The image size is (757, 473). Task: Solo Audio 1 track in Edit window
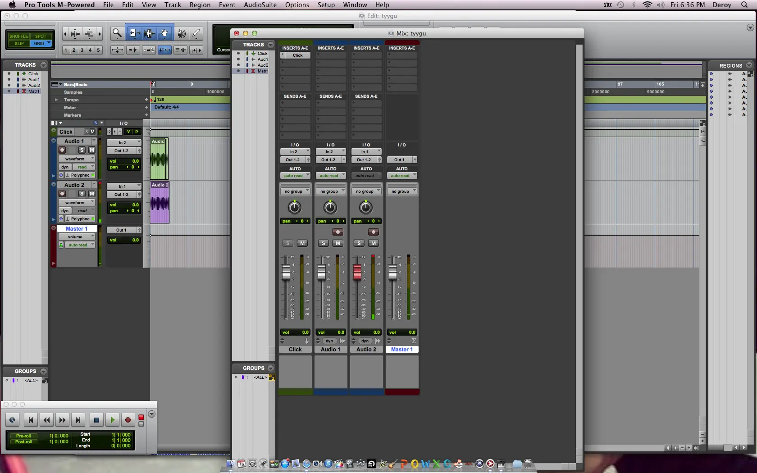[82, 150]
